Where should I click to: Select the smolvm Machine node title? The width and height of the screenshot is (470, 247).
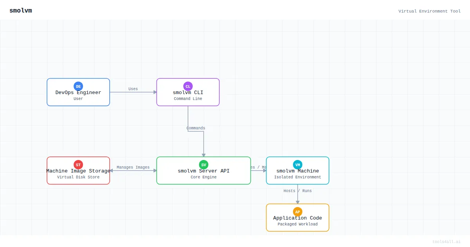point(298,171)
